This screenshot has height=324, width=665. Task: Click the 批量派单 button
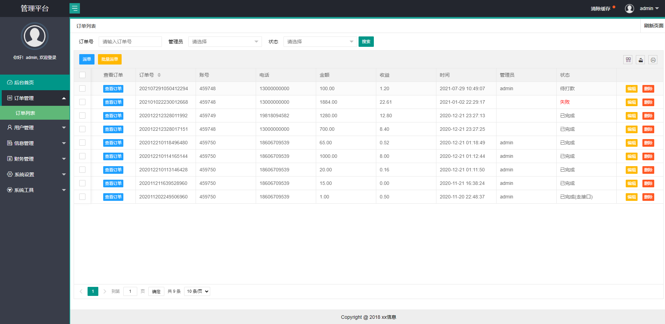coord(109,59)
